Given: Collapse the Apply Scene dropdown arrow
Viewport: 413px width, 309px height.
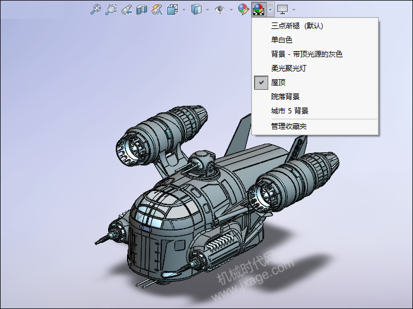Looking at the screenshot, I should (x=271, y=9).
